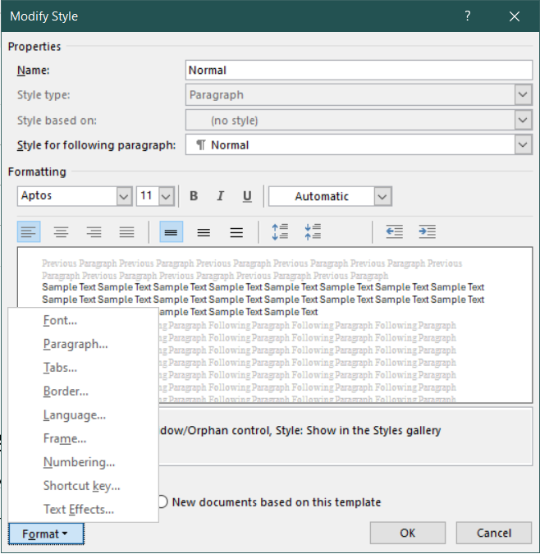540x554 pixels.
Task: Justify paragraph text alignment
Action: pos(126,231)
